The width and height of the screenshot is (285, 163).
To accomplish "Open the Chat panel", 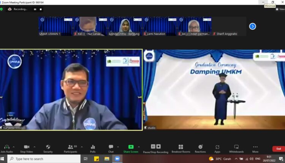I will (111, 147).
